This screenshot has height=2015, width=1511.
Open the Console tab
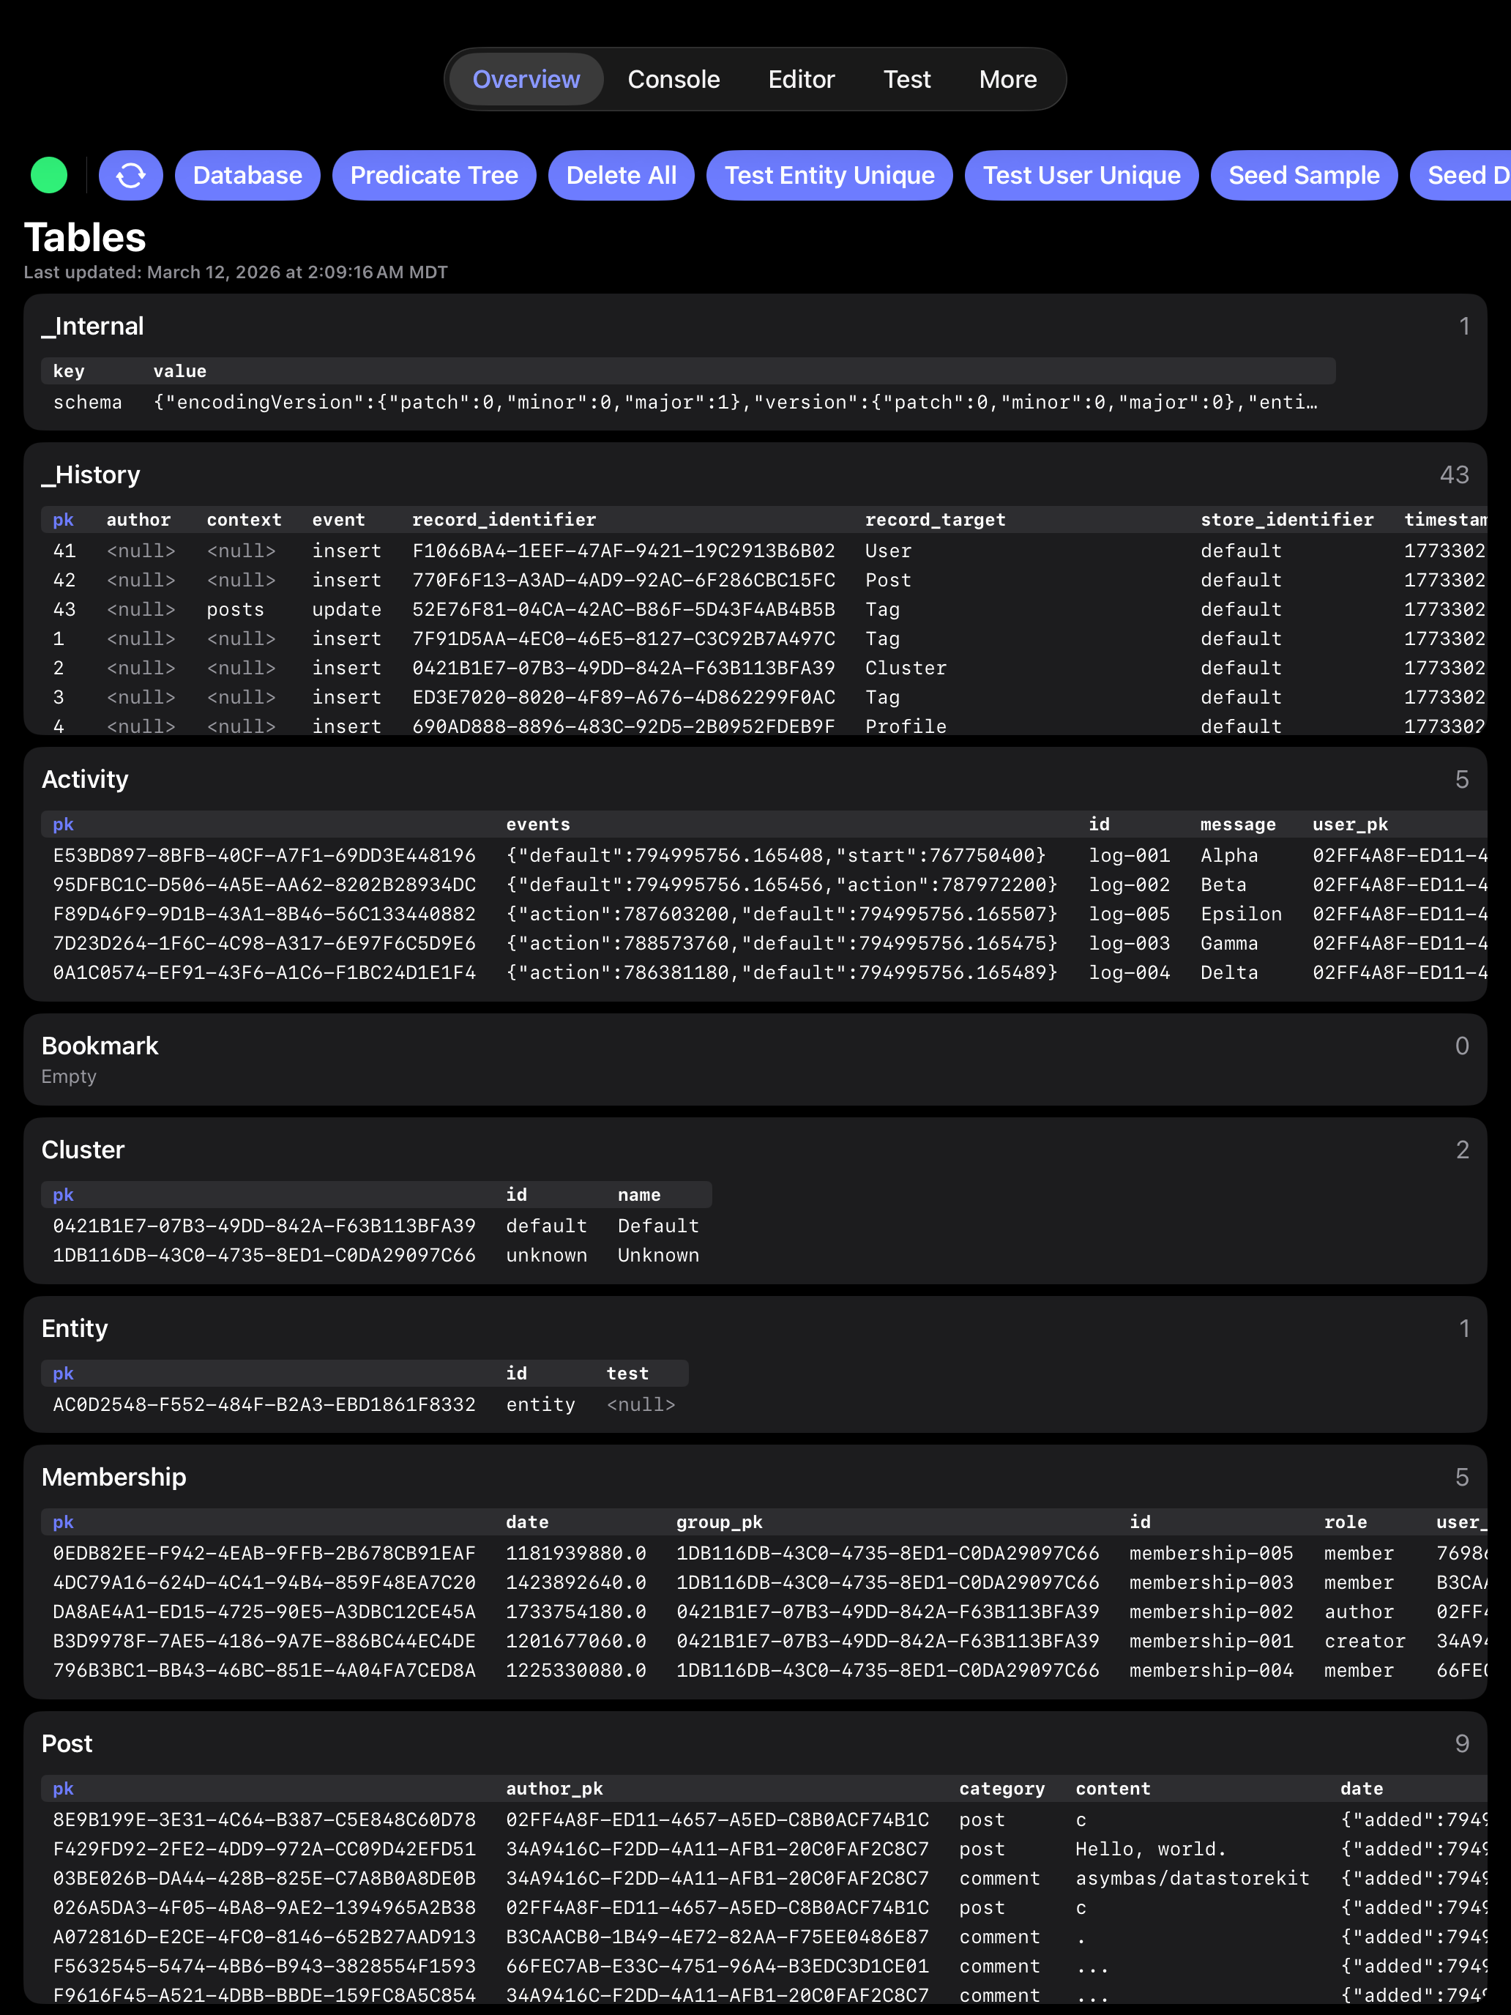pos(674,79)
